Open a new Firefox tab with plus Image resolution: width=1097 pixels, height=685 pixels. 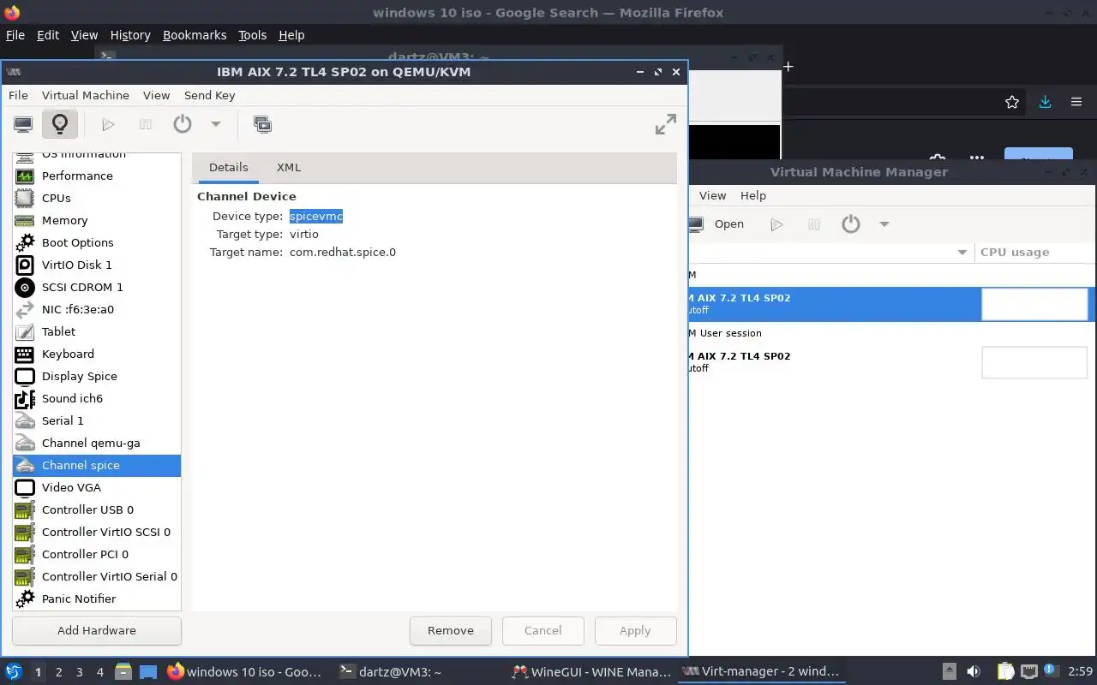[x=788, y=66]
